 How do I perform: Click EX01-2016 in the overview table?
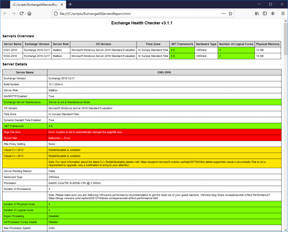pyautogui.click(x=10, y=50)
